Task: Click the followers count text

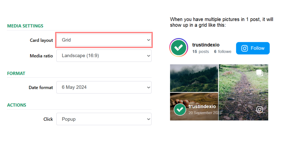Action: pyautogui.click(x=223, y=52)
